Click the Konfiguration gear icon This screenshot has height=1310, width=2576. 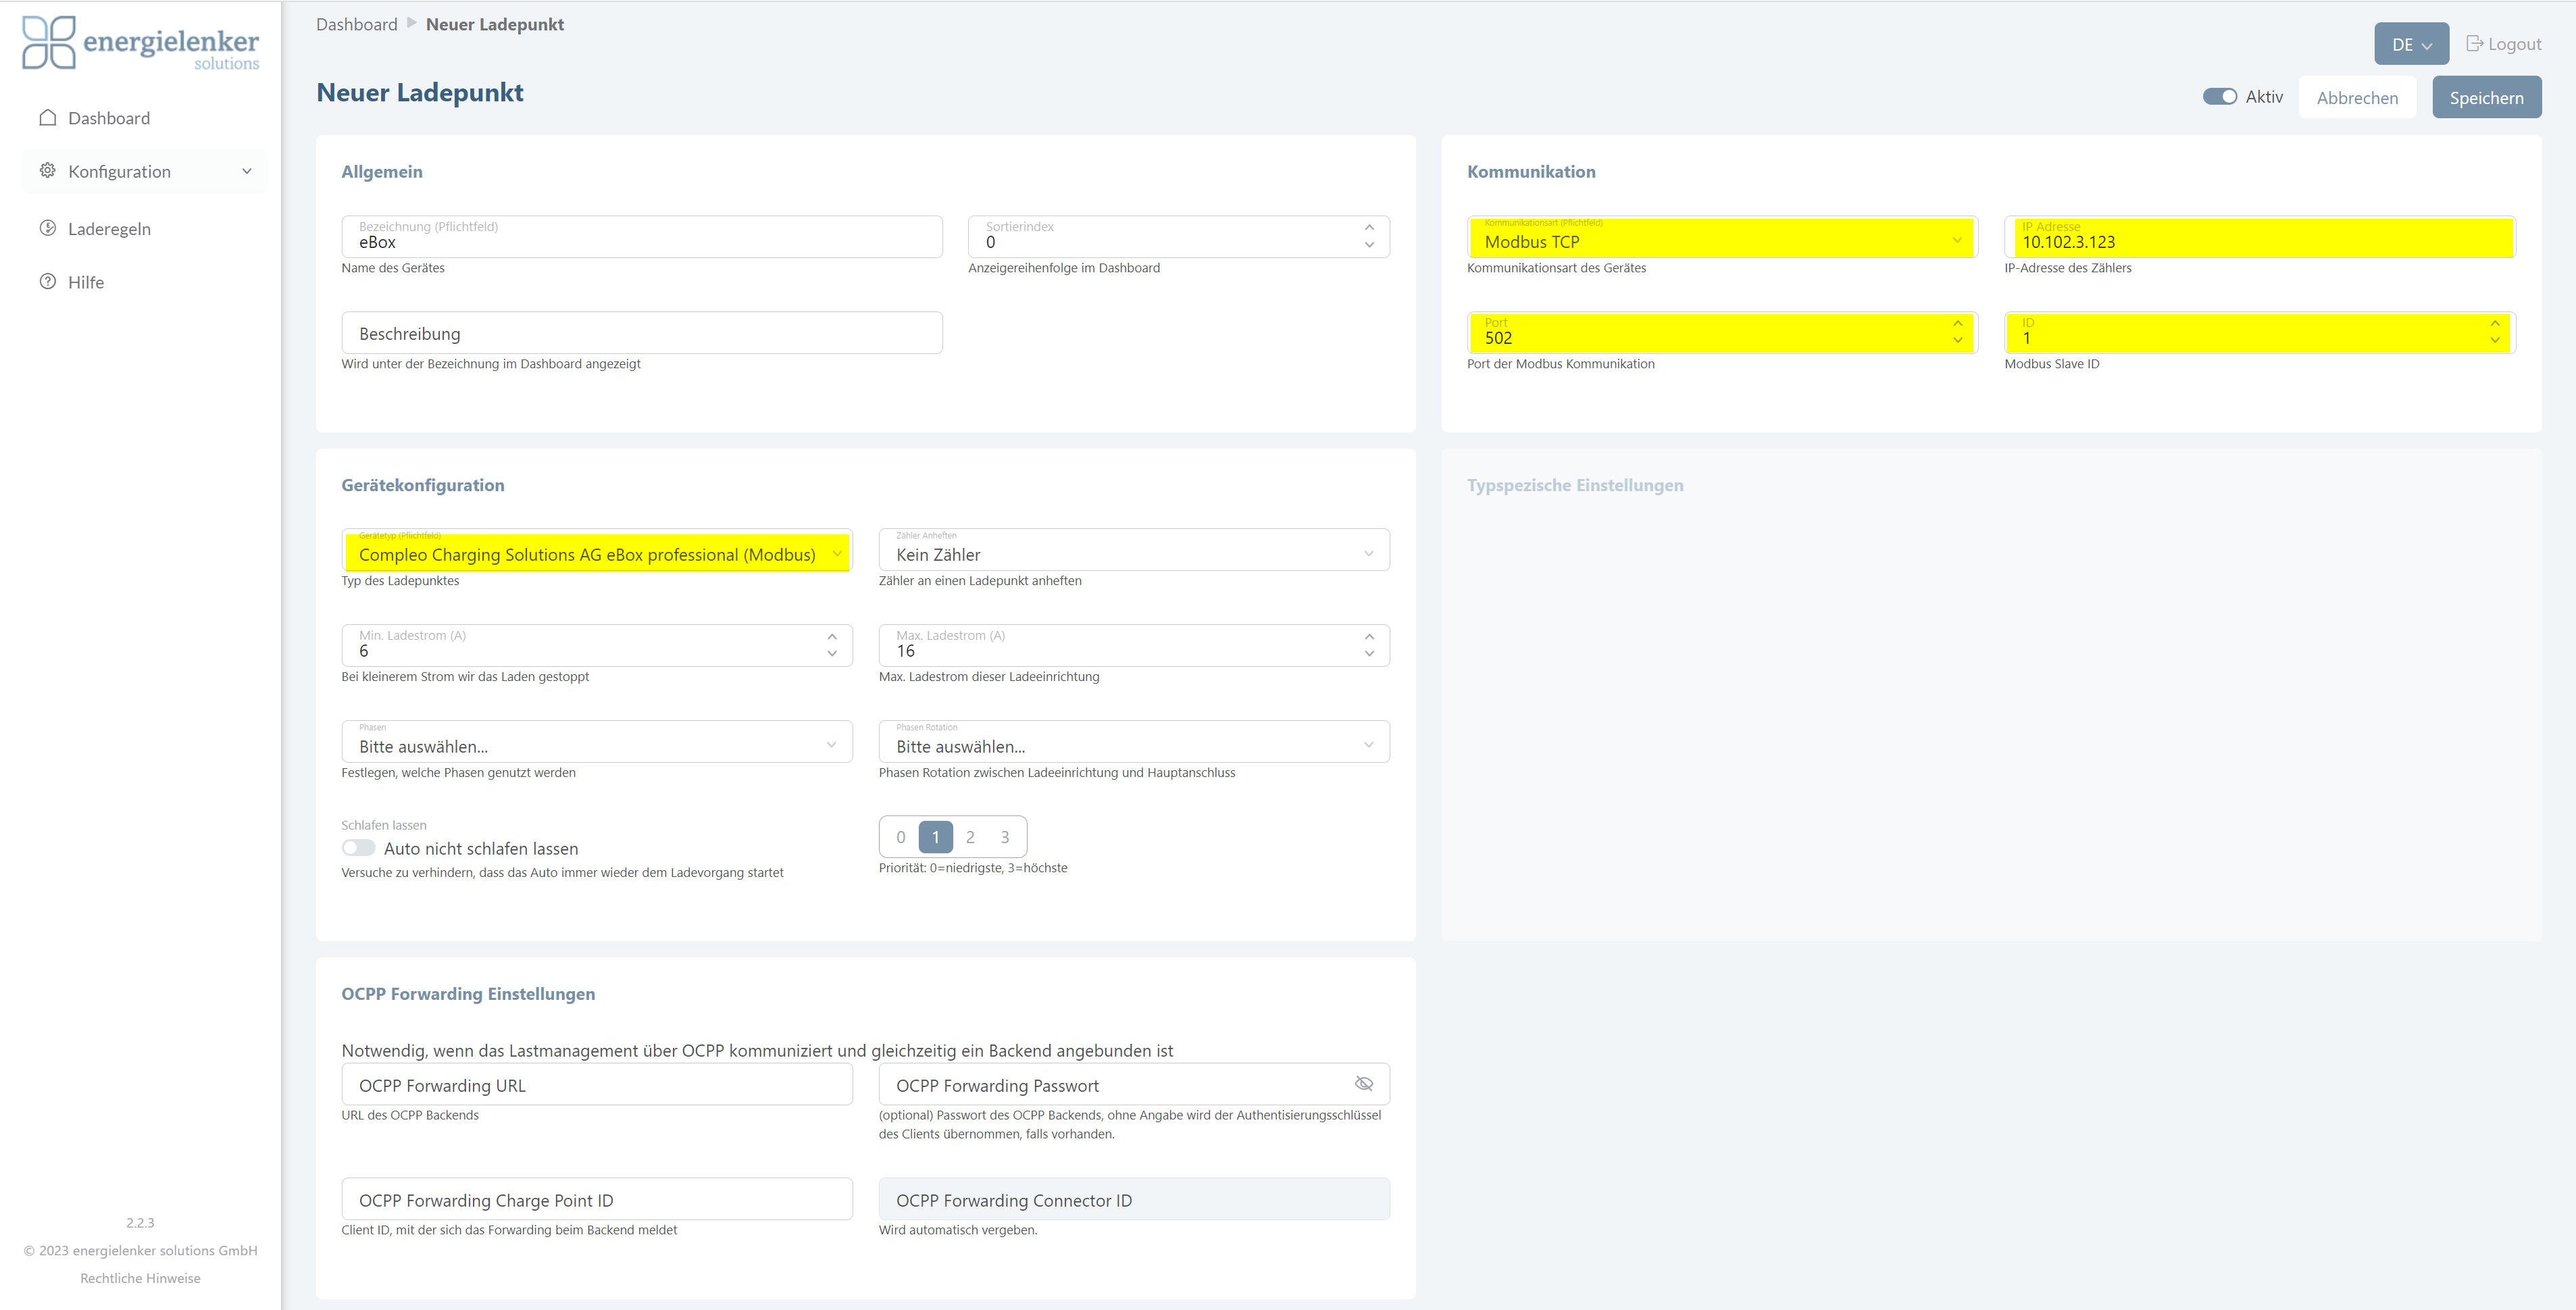pyautogui.click(x=47, y=171)
